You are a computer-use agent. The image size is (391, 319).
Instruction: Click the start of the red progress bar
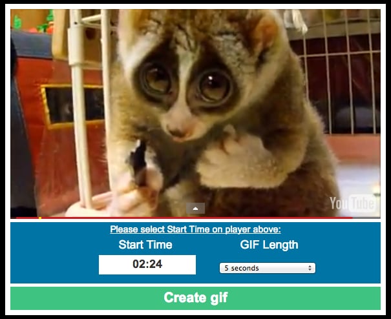(x=18, y=218)
